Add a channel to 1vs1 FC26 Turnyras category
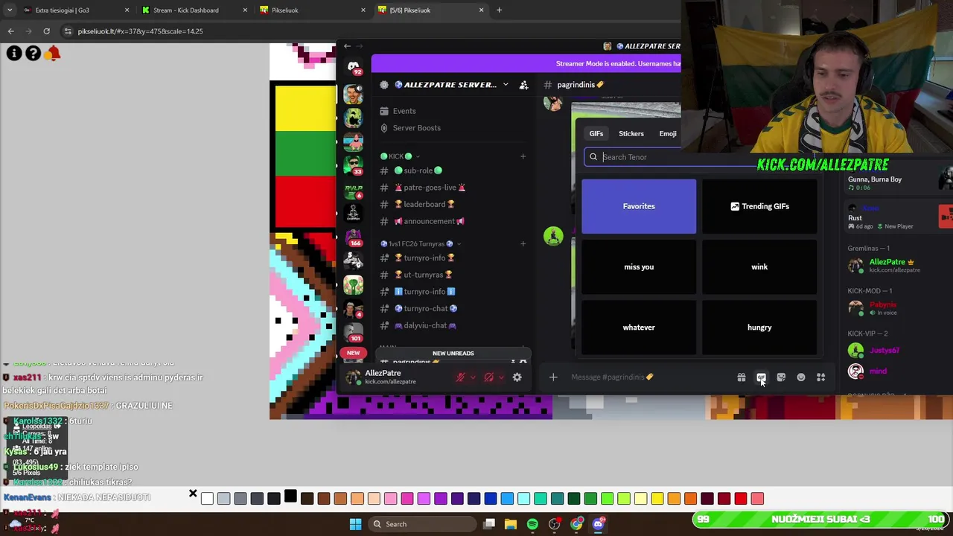This screenshot has height=536, width=953. tap(523, 243)
